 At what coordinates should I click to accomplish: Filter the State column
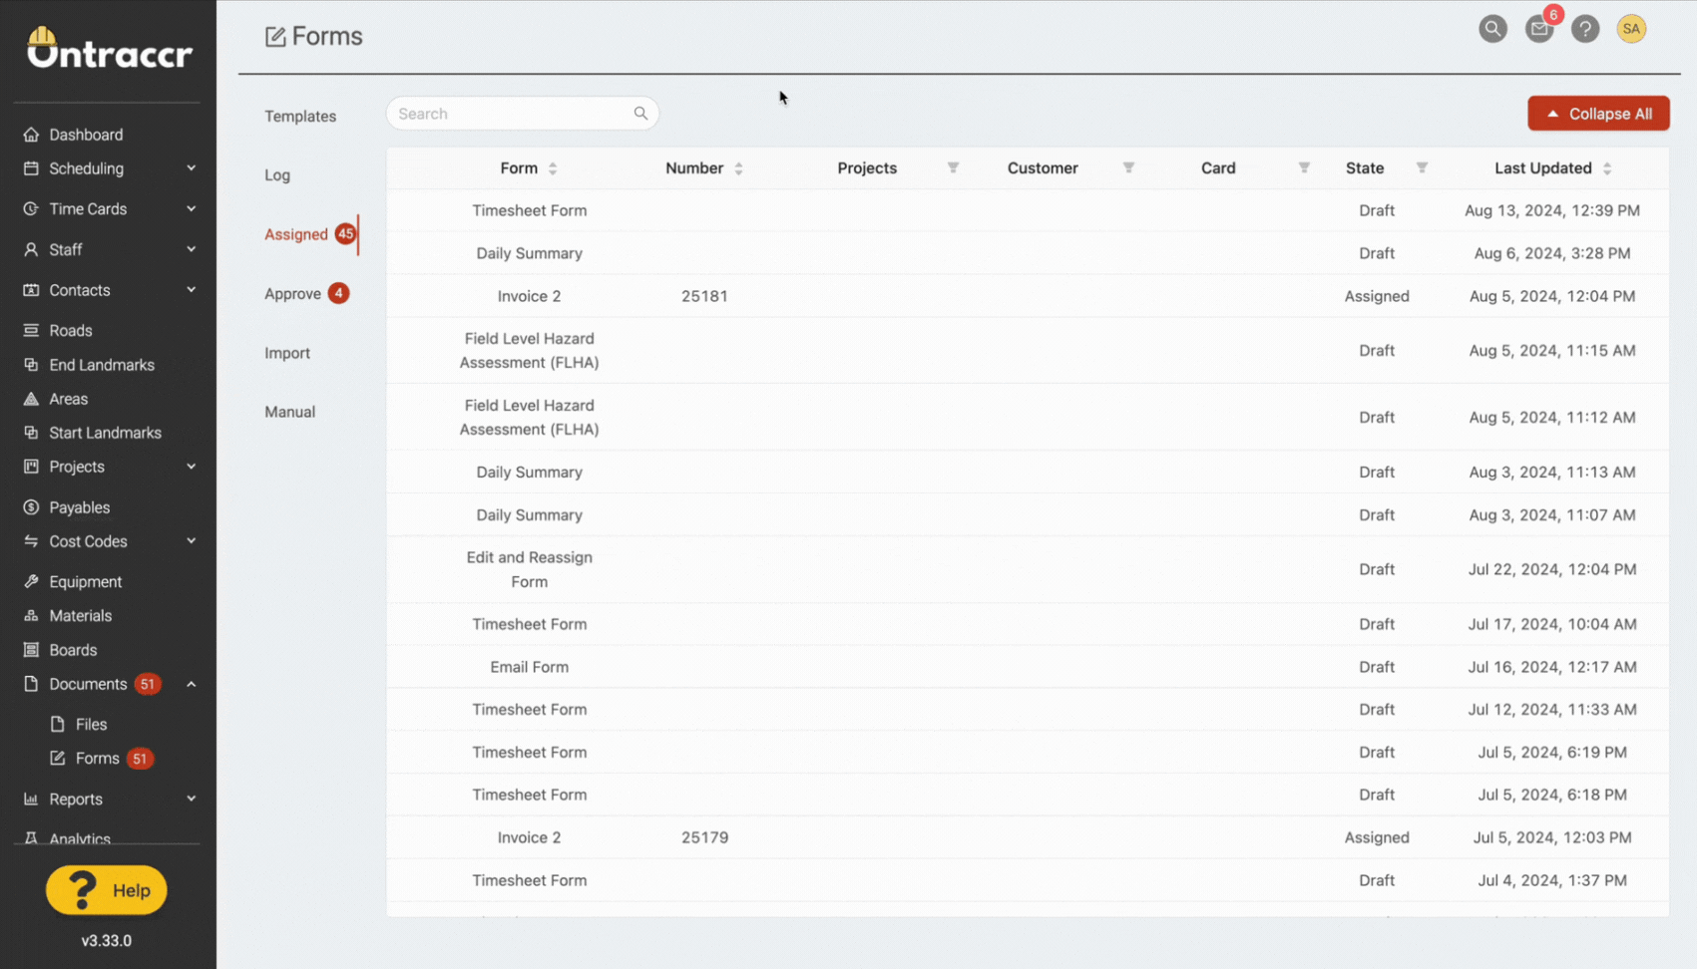[x=1422, y=168]
